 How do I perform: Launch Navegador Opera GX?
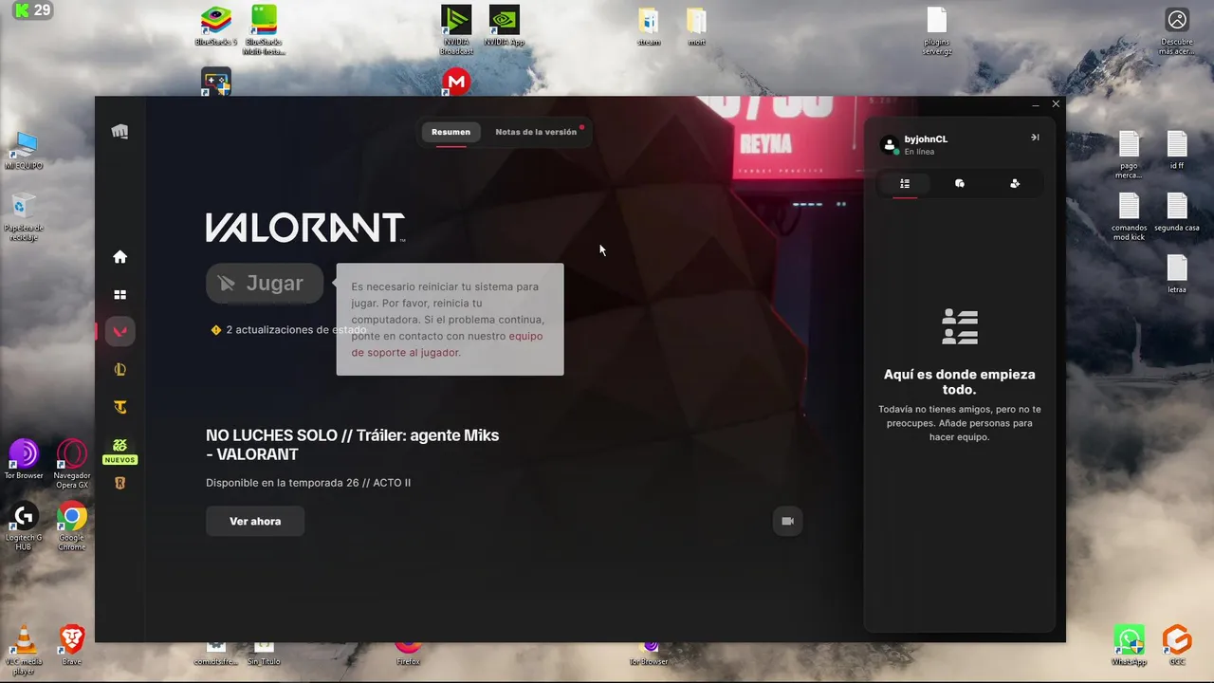click(72, 464)
